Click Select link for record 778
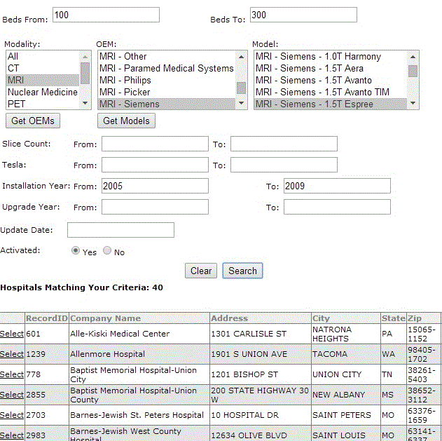The image size is (442, 441). [12, 374]
